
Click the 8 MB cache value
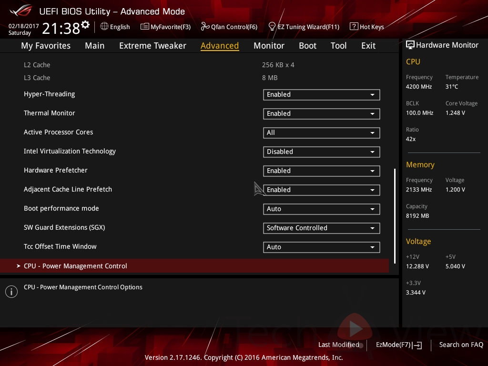point(270,78)
